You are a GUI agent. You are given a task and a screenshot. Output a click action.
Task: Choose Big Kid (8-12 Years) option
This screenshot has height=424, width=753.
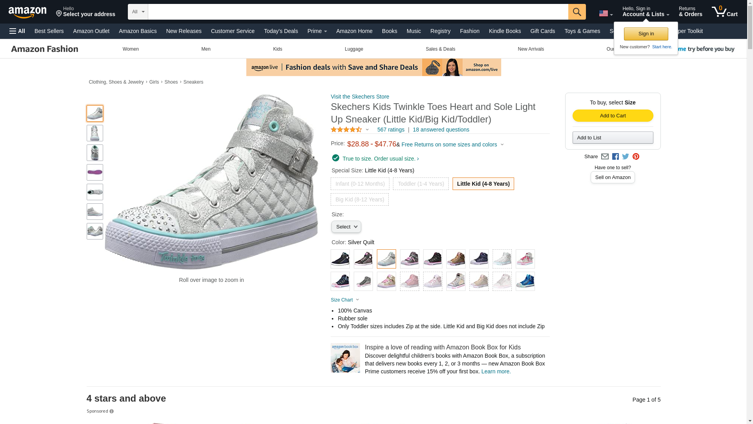coord(360,199)
